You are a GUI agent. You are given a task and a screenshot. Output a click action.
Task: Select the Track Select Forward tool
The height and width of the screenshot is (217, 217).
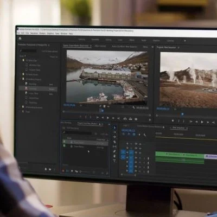pyautogui.click(x=114, y=132)
